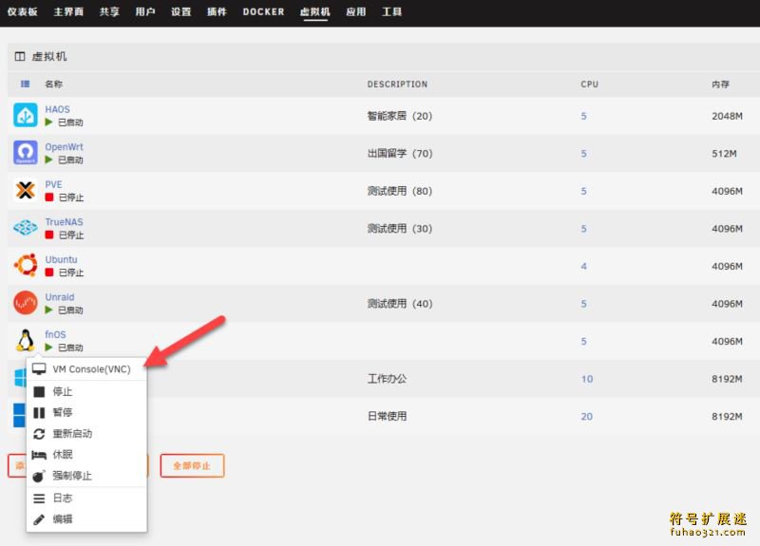The width and height of the screenshot is (760, 546).
Task: Open the 应用 tab
Action: pos(355,11)
